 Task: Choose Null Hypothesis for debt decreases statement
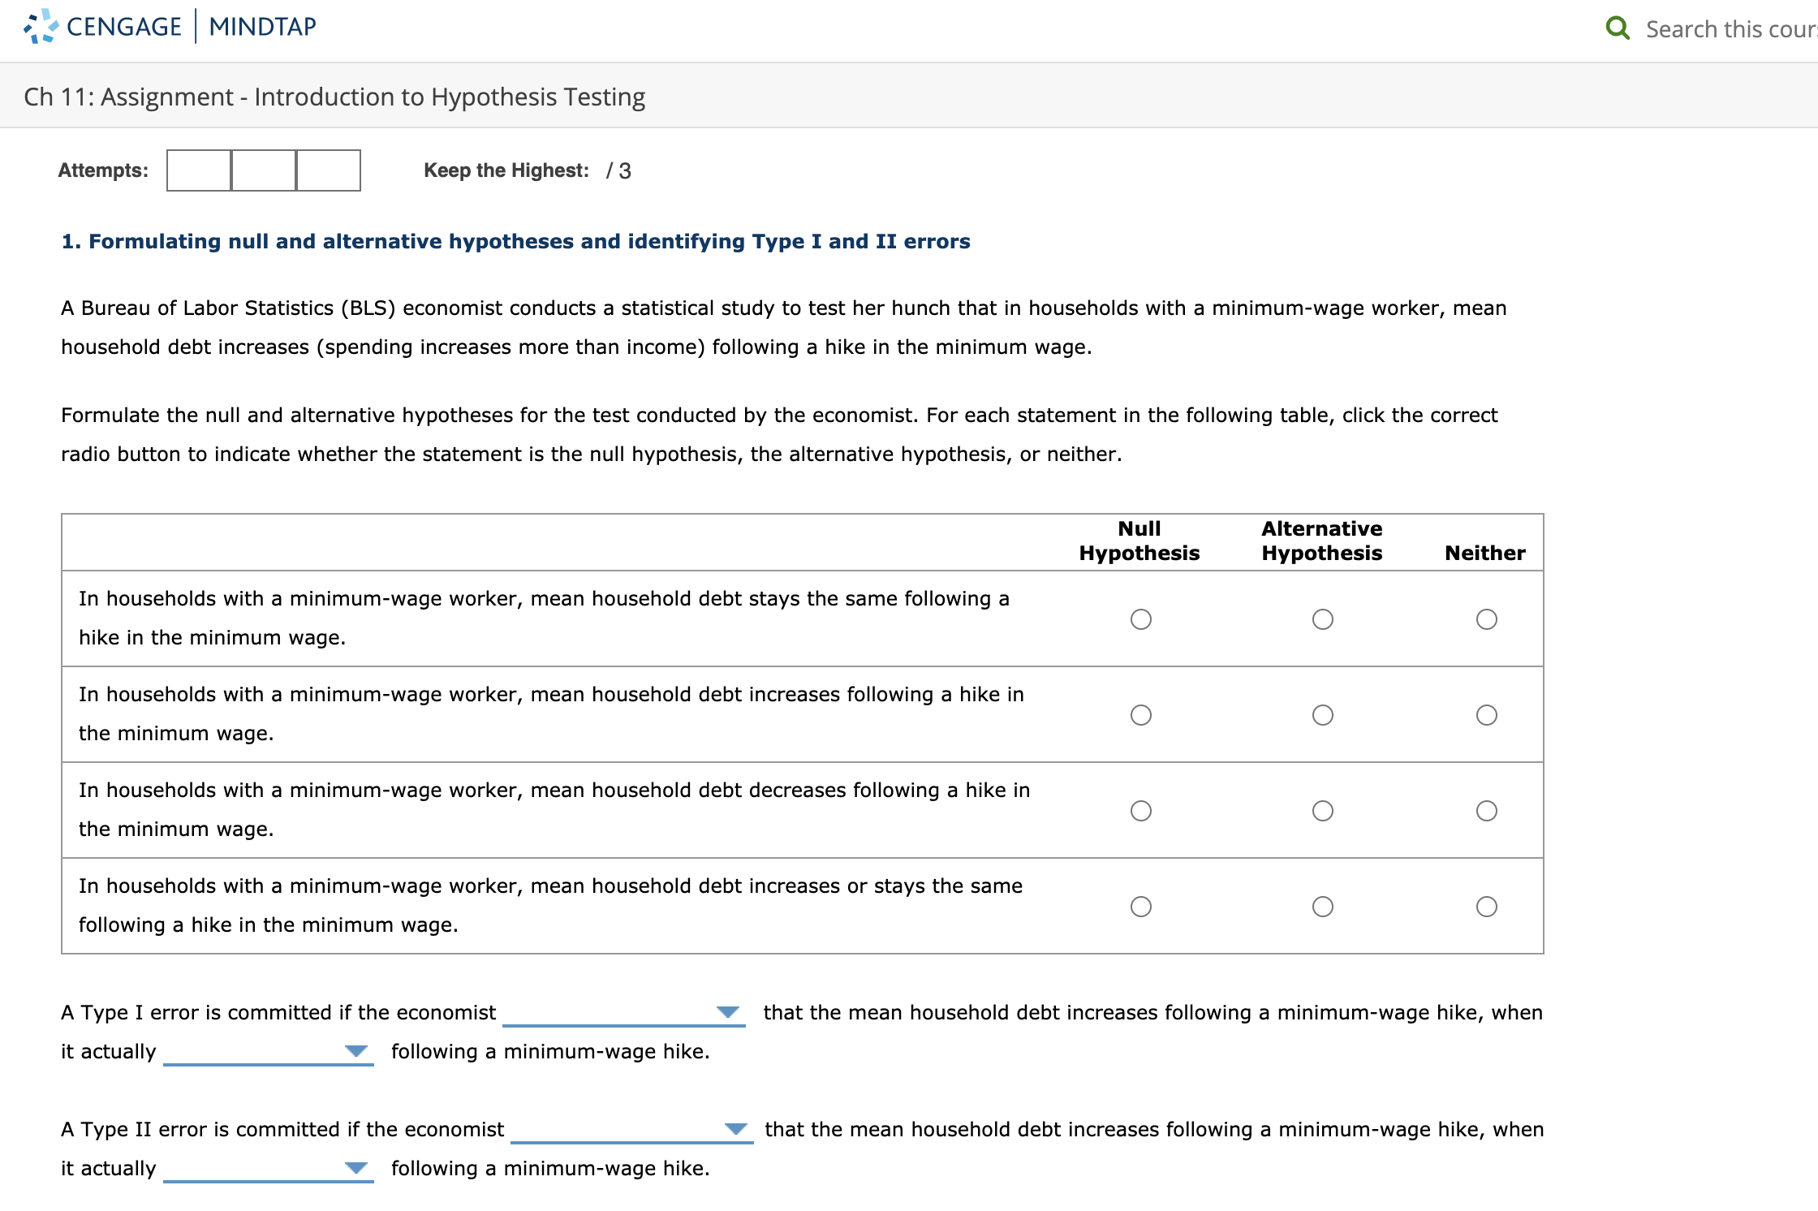1140,811
